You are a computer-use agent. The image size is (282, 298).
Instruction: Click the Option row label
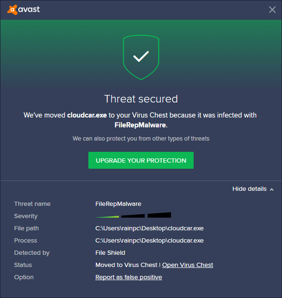(x=24, y=277)
